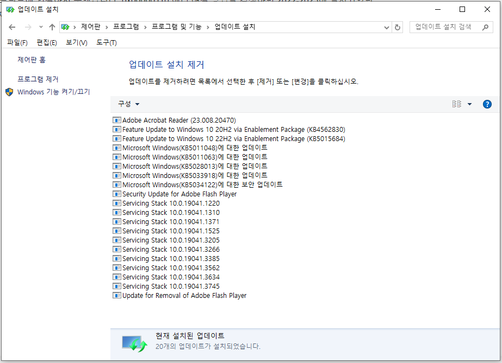The width and height of the screenshot is (502, 363).
Task: Click the green updates icon in the details pane
Action: [134, 342]
